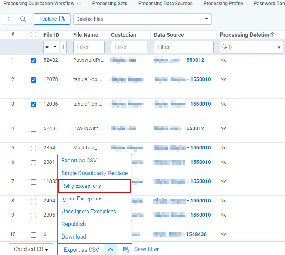Viewport: 285px width, 255px height.
Task: Switch to Processing Sets tab
Action: tap(109, 4)
